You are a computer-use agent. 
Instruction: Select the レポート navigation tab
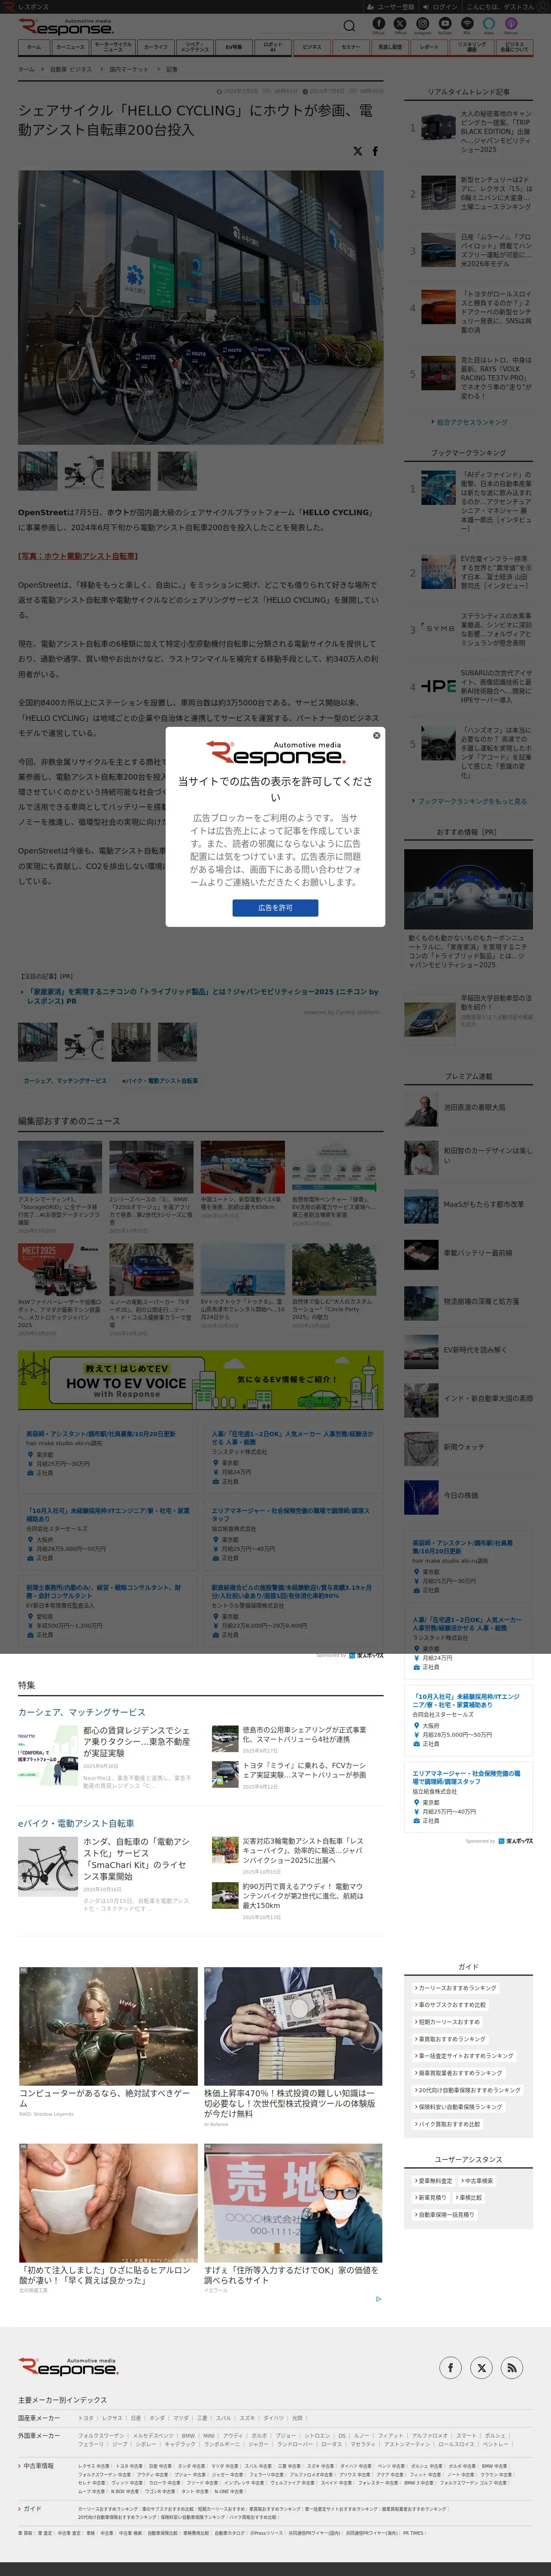[429, 47]
